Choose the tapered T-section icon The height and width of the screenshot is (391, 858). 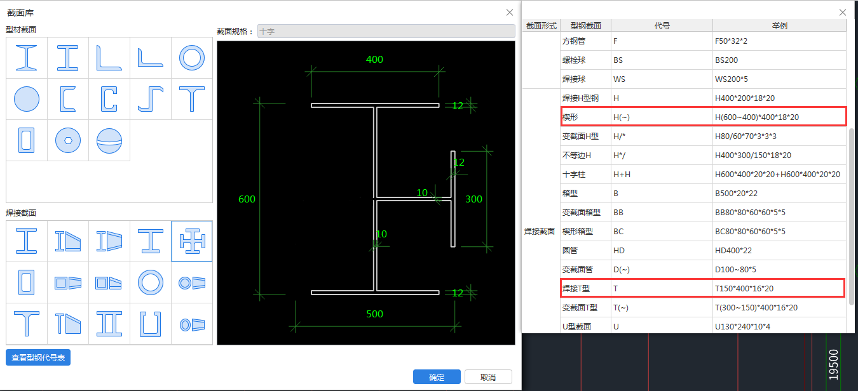[68, 324]
